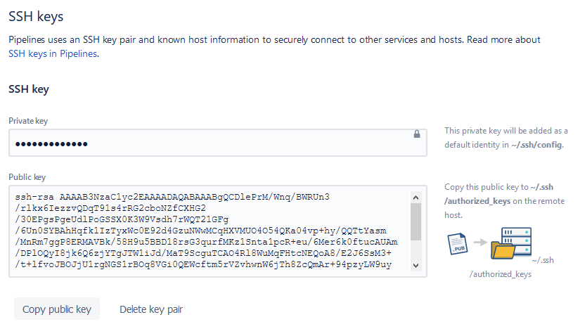580x329 pixels.
Task: Click the lock icon in Private key field
Action: [416, 134]
